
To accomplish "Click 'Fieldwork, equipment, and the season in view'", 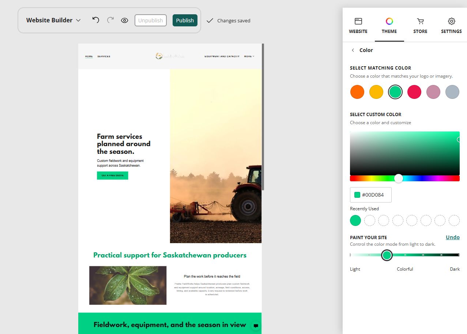I will click(x=170, y=325).
